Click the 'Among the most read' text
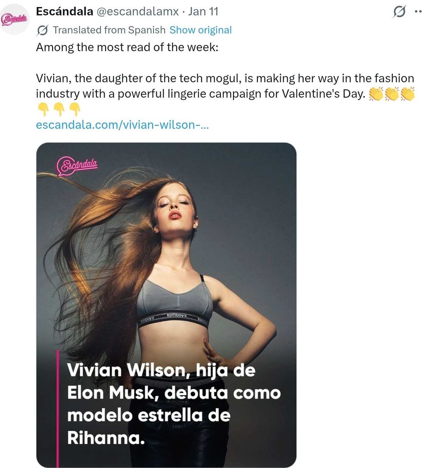The image size is (422, 468). (x=127, y=47)
